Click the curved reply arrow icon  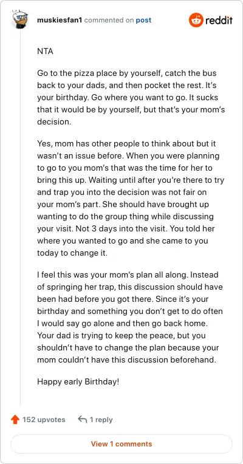pyautogui.click(x=82, y=419)
